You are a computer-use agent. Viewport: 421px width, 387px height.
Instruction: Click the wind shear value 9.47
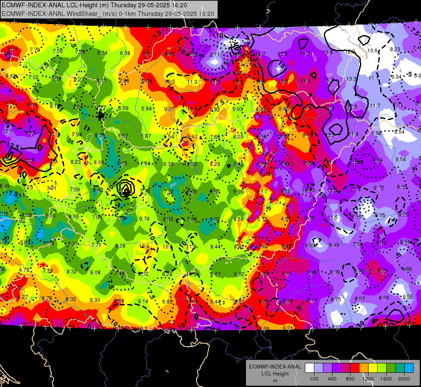pyautogui.click(x=192, y=137)
